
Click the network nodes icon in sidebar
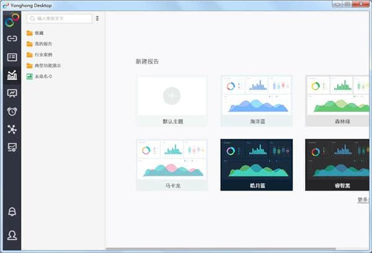[x=11, y=129]
